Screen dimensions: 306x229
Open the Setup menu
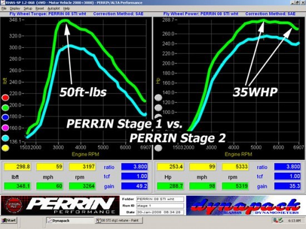tap(28, 8)
